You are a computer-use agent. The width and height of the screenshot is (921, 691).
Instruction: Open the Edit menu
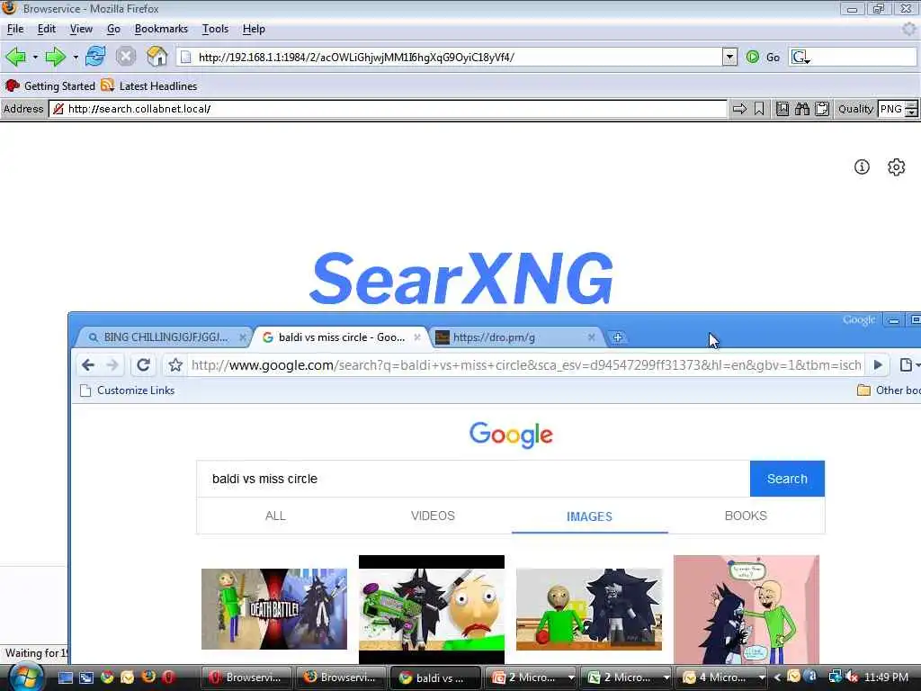(x=47, y=29)
